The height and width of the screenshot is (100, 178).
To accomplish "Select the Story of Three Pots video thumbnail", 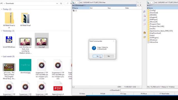I will [9, 67].
